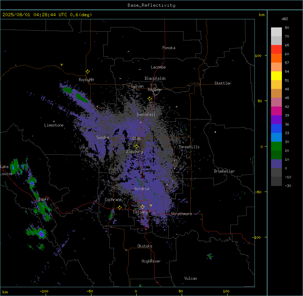This screenshot has width=303, height=296.
Task: Click the yellow station marker south of RedDeer
Action: point(150,99)
